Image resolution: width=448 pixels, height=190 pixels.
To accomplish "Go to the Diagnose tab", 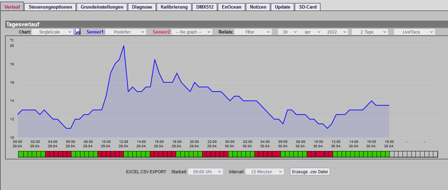I will [x=142, y=7].
